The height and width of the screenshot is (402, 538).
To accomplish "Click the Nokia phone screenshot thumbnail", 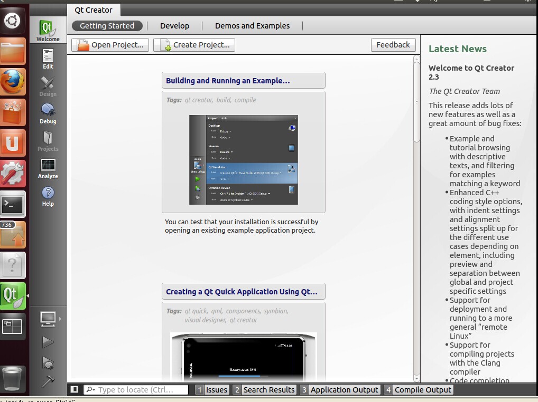I will click(x=244, y=356).
